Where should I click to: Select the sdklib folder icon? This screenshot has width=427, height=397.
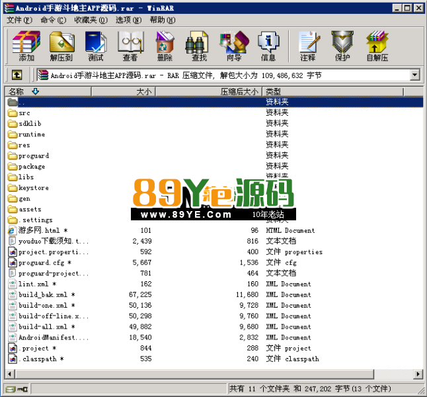13,124
